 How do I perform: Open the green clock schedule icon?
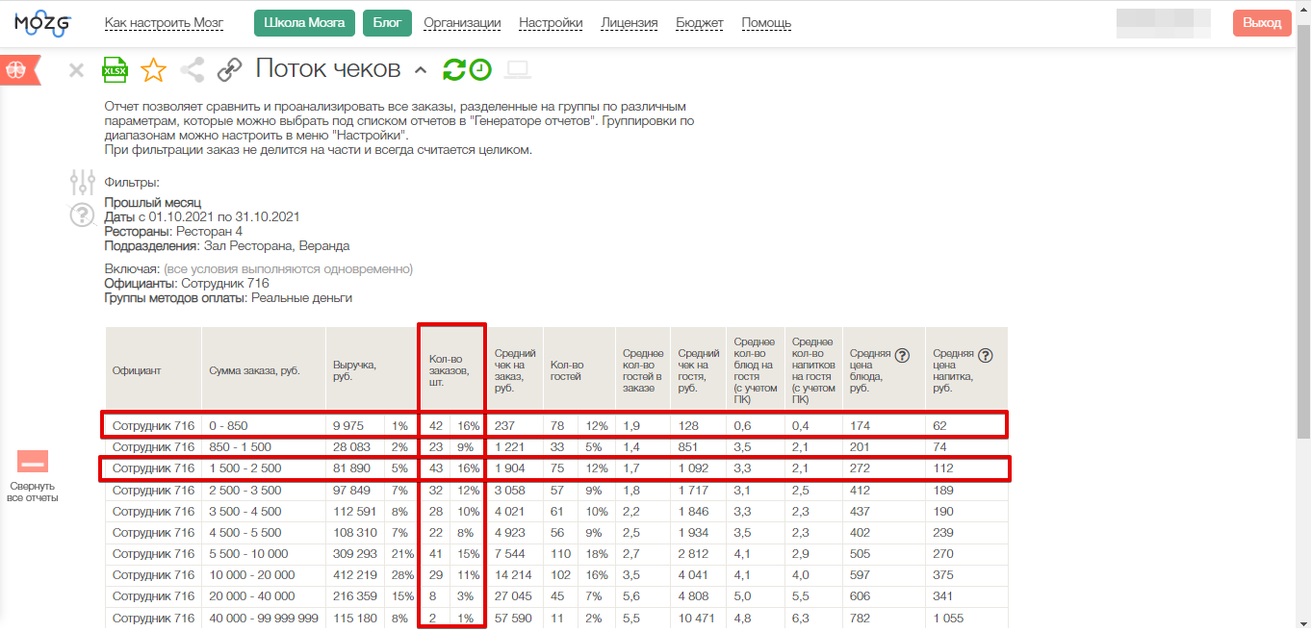tap(479, 69)
